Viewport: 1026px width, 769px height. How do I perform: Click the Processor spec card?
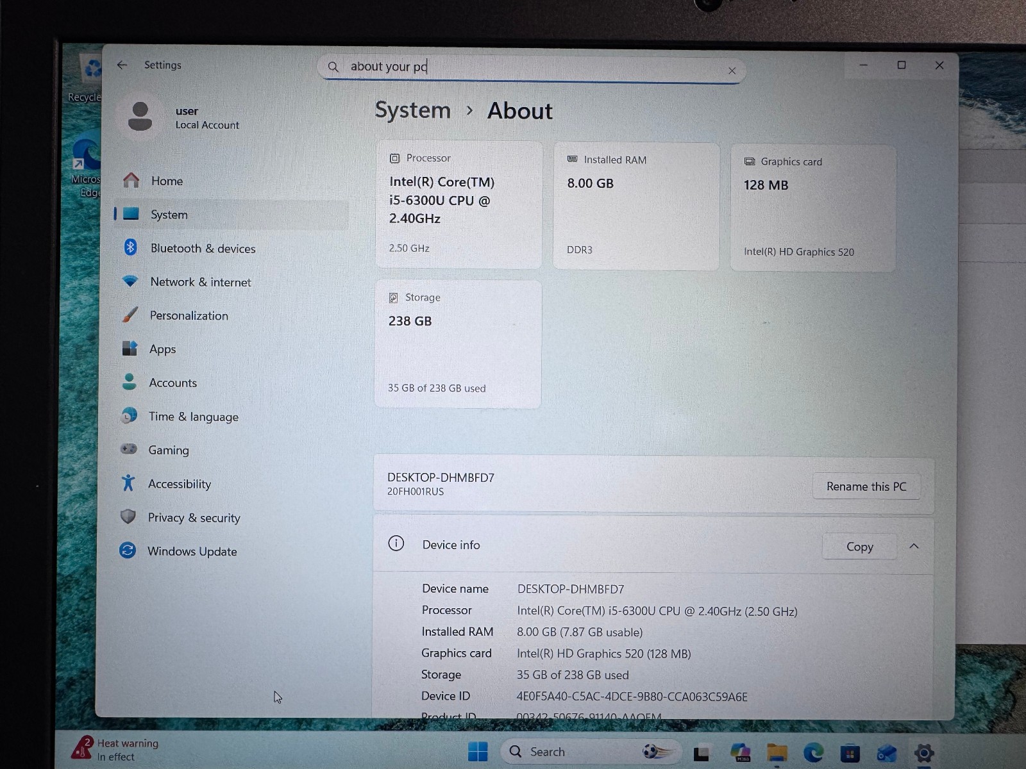pos(458,204)
